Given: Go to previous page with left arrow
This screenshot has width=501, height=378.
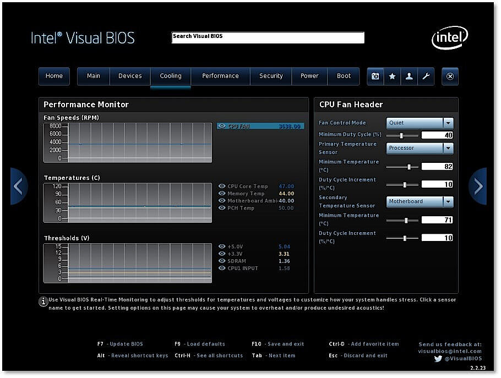Looking at the screenshot, I should tap(19, 187).
